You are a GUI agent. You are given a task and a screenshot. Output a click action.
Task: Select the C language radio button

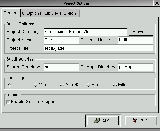click(9, 85)
